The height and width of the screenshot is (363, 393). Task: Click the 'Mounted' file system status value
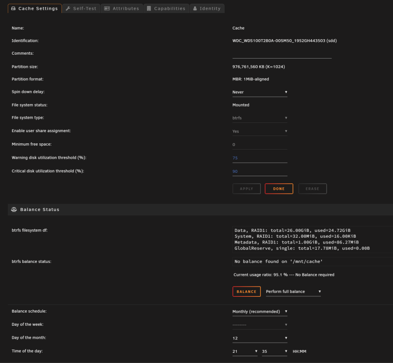241,105
